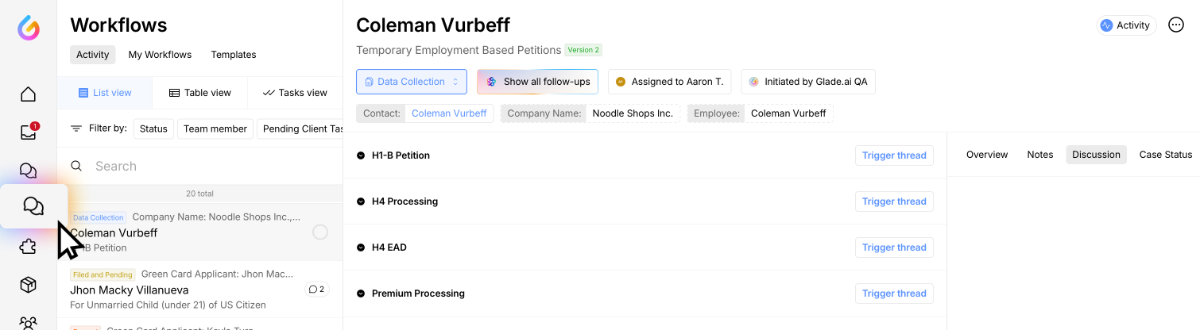Expand the H1-B Petition section
This screenshot has height=330, width=1200.
(361, 155)
